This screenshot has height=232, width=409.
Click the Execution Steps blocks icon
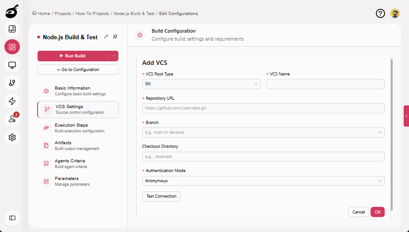click(46, 128)
